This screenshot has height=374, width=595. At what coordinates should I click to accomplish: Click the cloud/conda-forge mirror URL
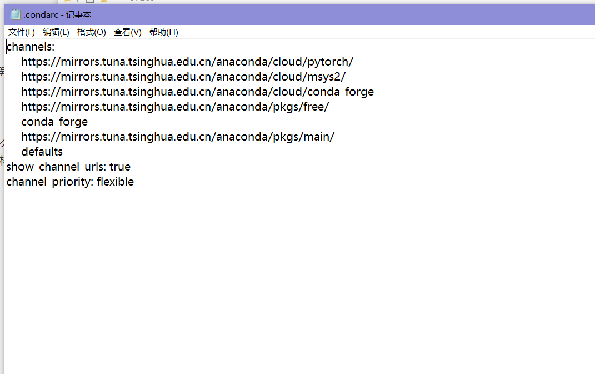point(194,91)
